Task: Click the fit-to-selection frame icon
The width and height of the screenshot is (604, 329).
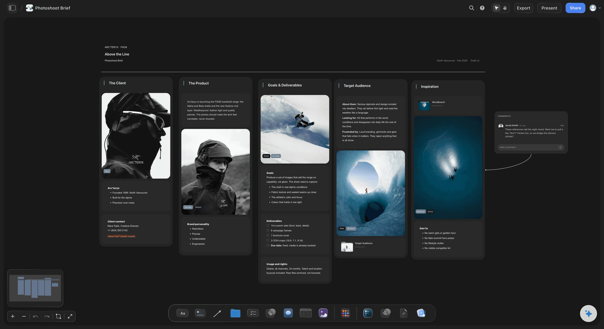Action: click(x=58, y=316)
